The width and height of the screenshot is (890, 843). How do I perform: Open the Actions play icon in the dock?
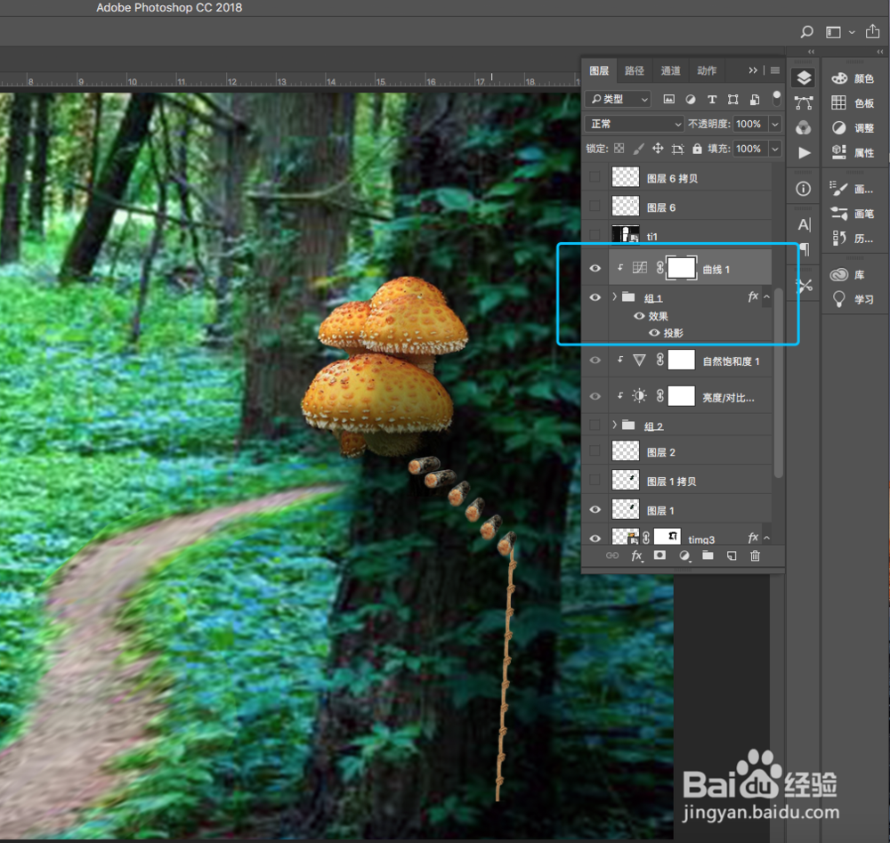pyautogui.click(x=805, y=153)
